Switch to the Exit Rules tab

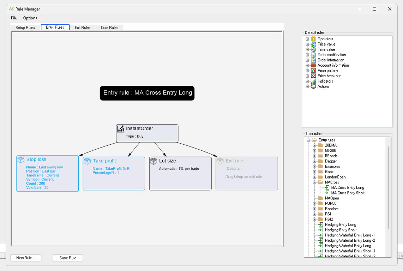(x=83, y=28)
